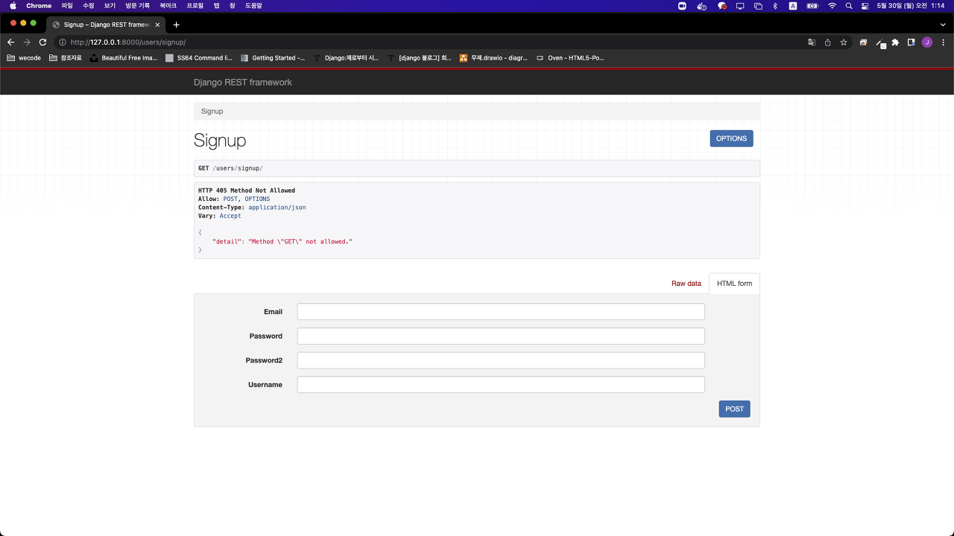Open the 북마크 menu
The height and width of the screenshot is (536, 954).
click(168, 5)
